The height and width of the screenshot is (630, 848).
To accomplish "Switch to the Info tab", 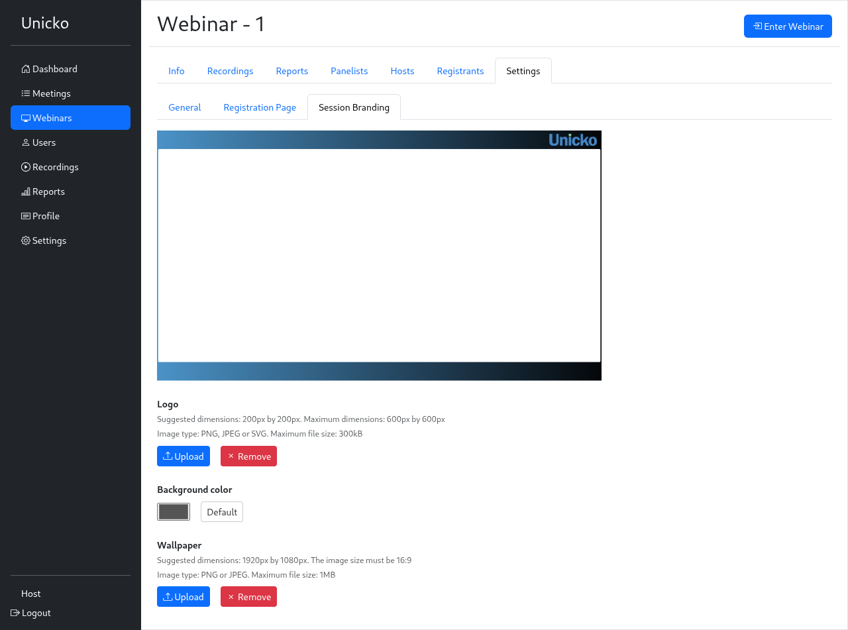I will click(176, 71).
